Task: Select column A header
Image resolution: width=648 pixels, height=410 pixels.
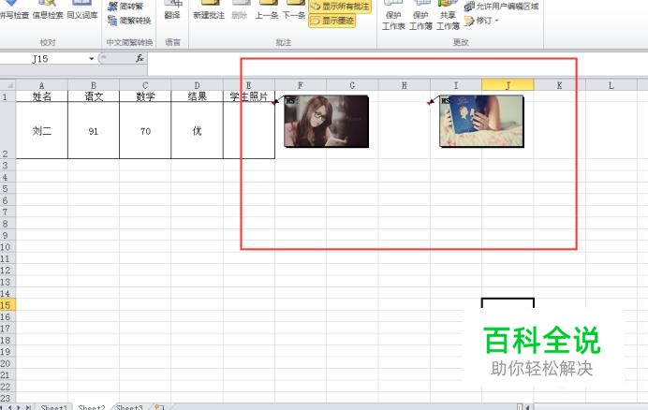Action: click(42, 85)
